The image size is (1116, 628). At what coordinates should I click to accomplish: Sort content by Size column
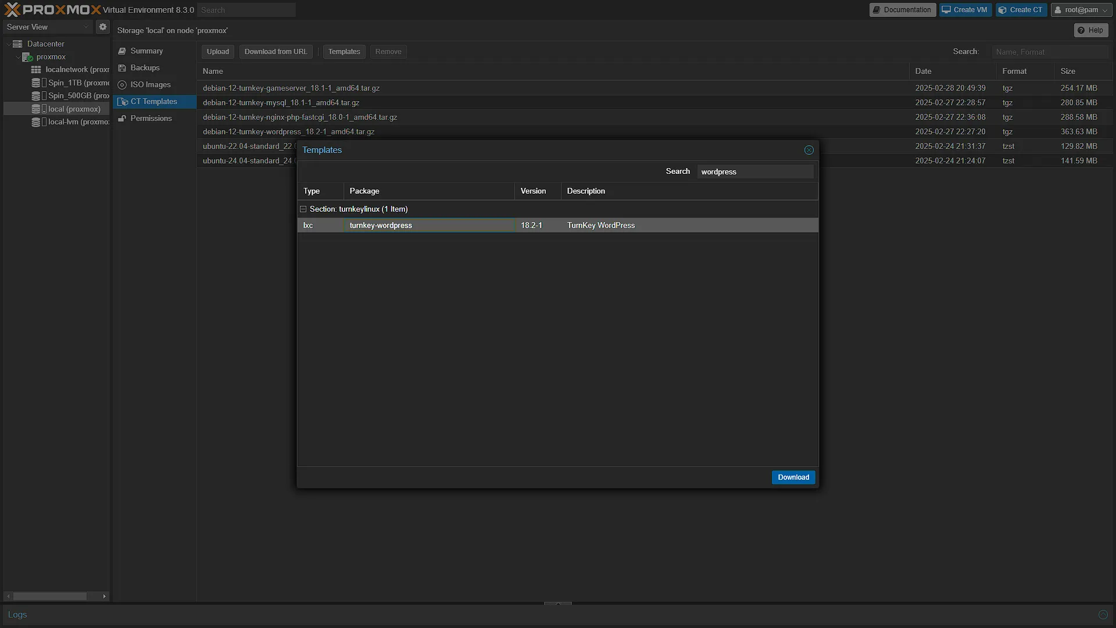click(x=1083, y=71)
